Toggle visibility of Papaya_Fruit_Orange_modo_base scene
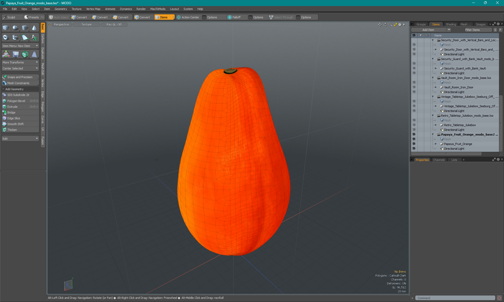The height and width of the screenshot is (302, 504). (414, 134)
